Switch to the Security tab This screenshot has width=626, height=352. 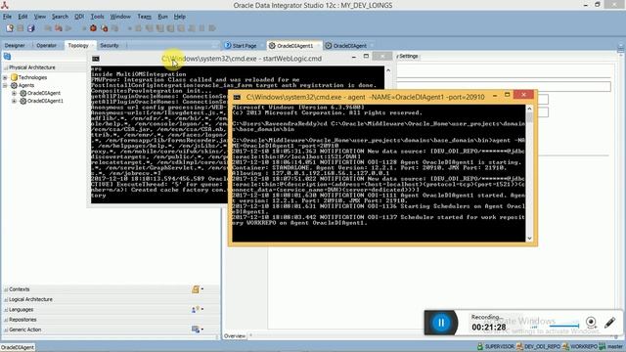(110, 46)
